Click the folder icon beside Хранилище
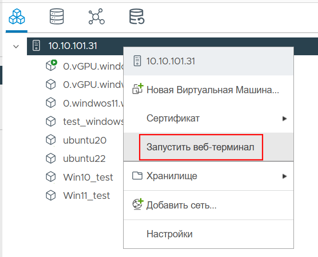Screen dimensions: 318x257 point(137,176)
